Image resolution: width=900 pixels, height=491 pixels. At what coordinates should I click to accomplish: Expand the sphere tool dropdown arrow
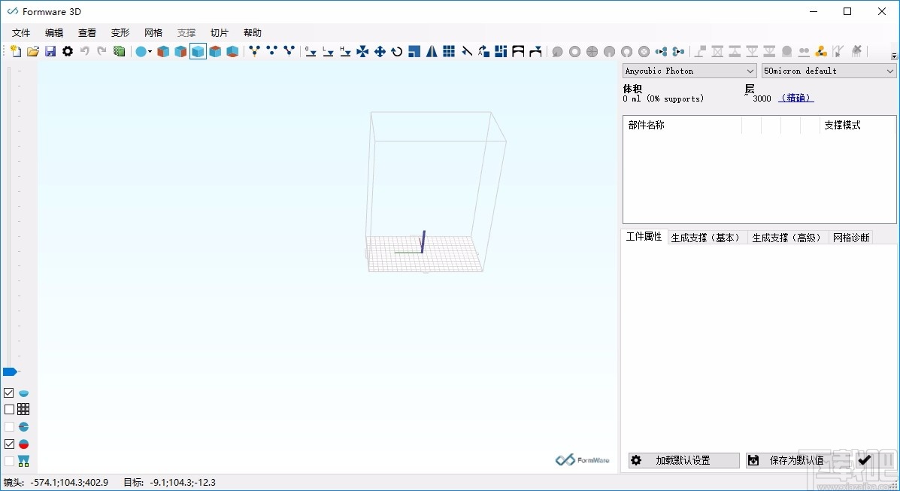pyautogui.click(x=150, y=51)
